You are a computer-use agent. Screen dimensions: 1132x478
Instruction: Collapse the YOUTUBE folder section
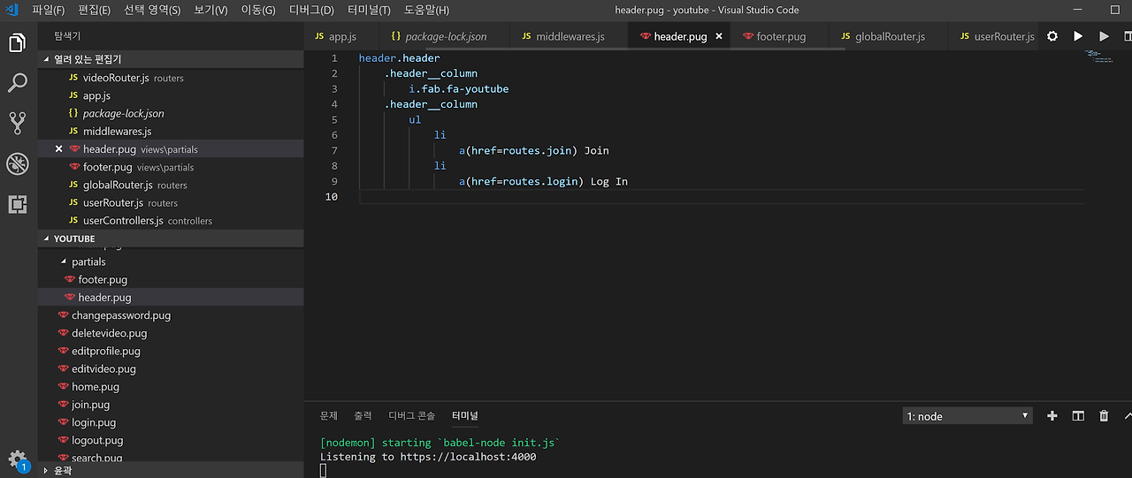pyautogui.click(x=172, y=239)
